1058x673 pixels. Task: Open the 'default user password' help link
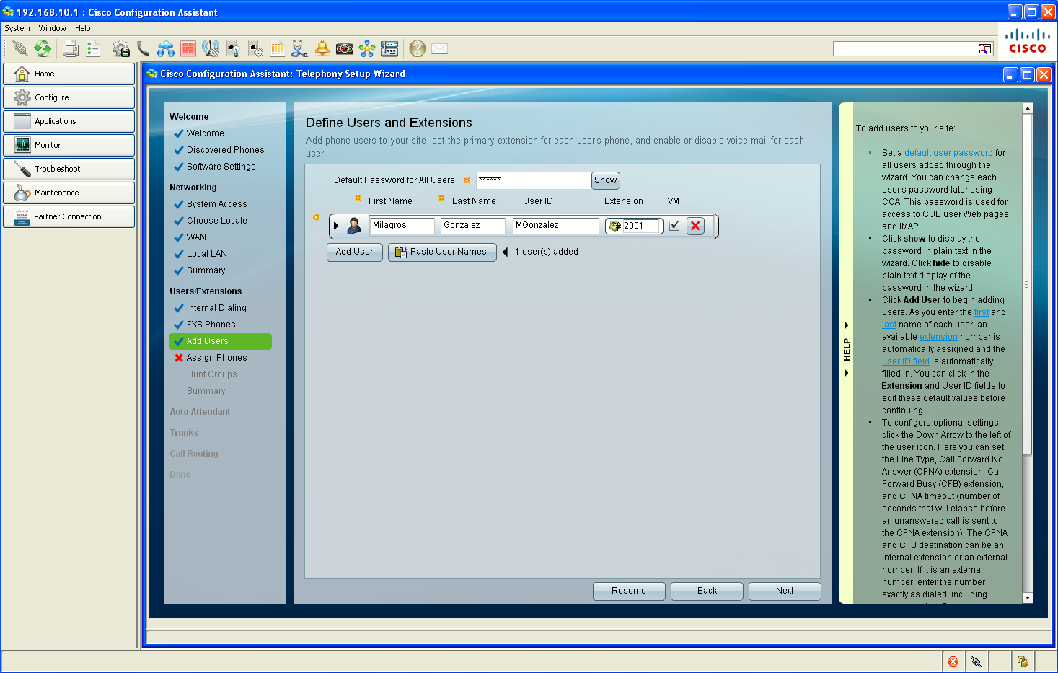(x=948, y=153)
